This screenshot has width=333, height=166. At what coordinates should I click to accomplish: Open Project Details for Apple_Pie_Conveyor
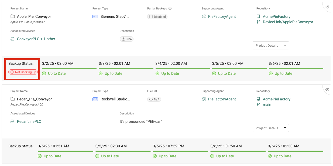click(267, 45)
